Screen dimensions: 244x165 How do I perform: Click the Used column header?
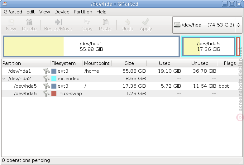(164, 63)
